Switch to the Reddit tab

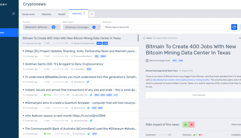[x=62, y=14]
